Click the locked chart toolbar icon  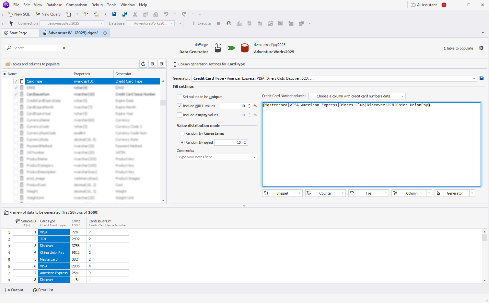(x=301, y=23)
